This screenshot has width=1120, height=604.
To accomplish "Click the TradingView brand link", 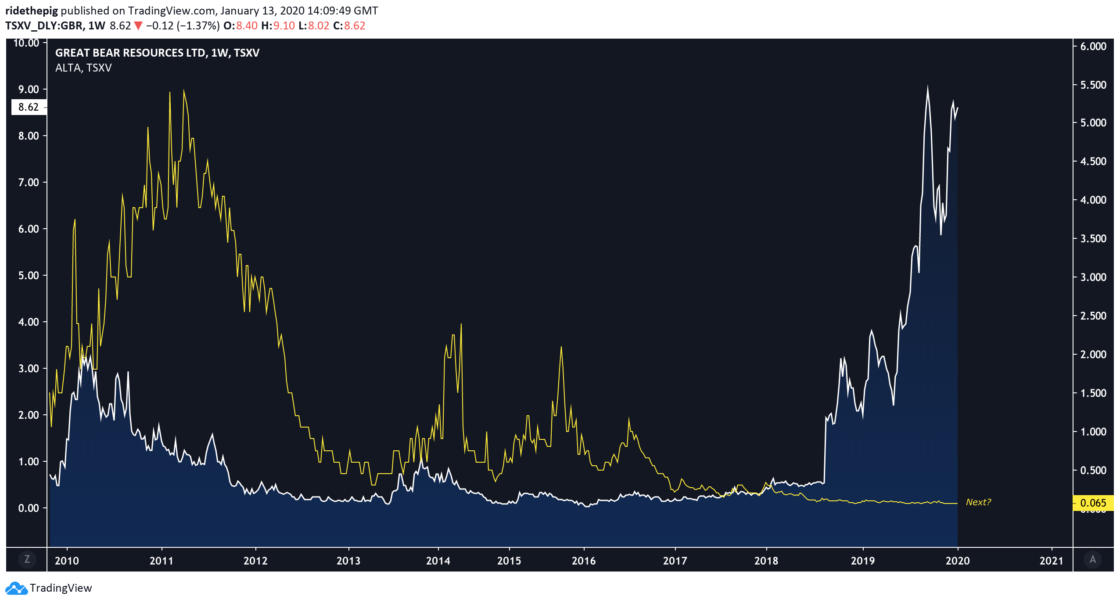I will tap(61, 588).
